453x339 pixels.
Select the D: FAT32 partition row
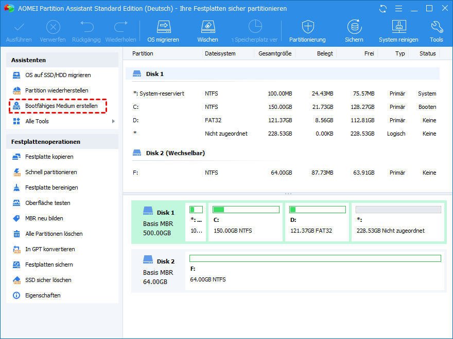pyautogui.click(x=283, y=120)
